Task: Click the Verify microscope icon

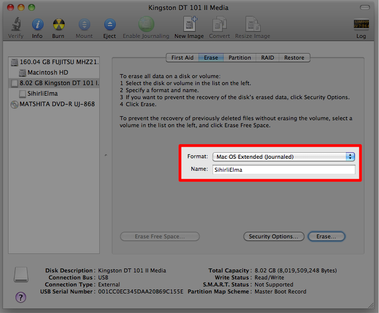Action: pyautogui.click(x=16, y=25)
